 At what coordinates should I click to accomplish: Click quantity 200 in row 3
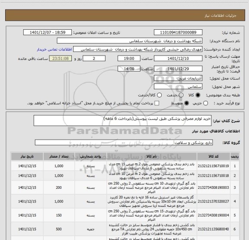[59, 187]
